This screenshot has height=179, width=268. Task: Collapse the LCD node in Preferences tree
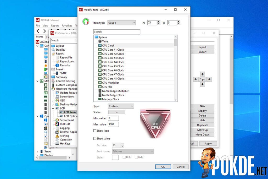[53, 108]
